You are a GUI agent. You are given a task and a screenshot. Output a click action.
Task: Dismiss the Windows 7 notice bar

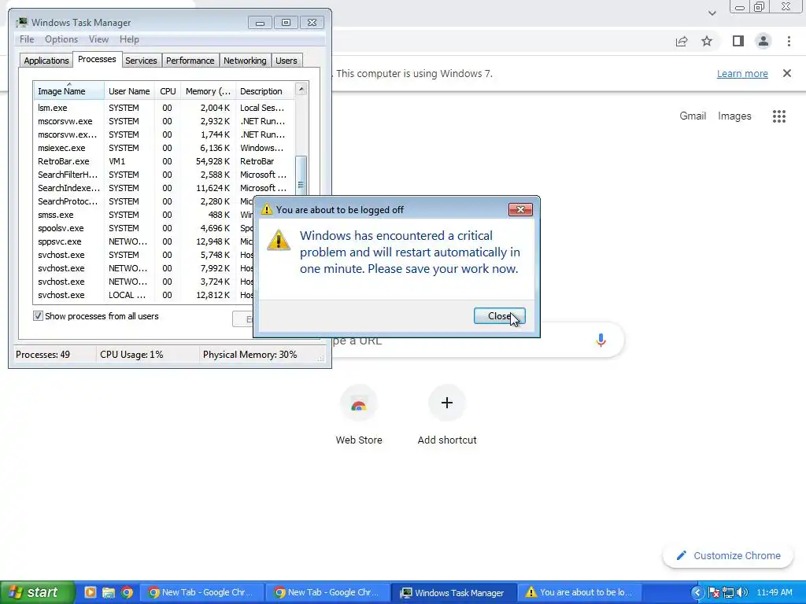pos(787,73)
